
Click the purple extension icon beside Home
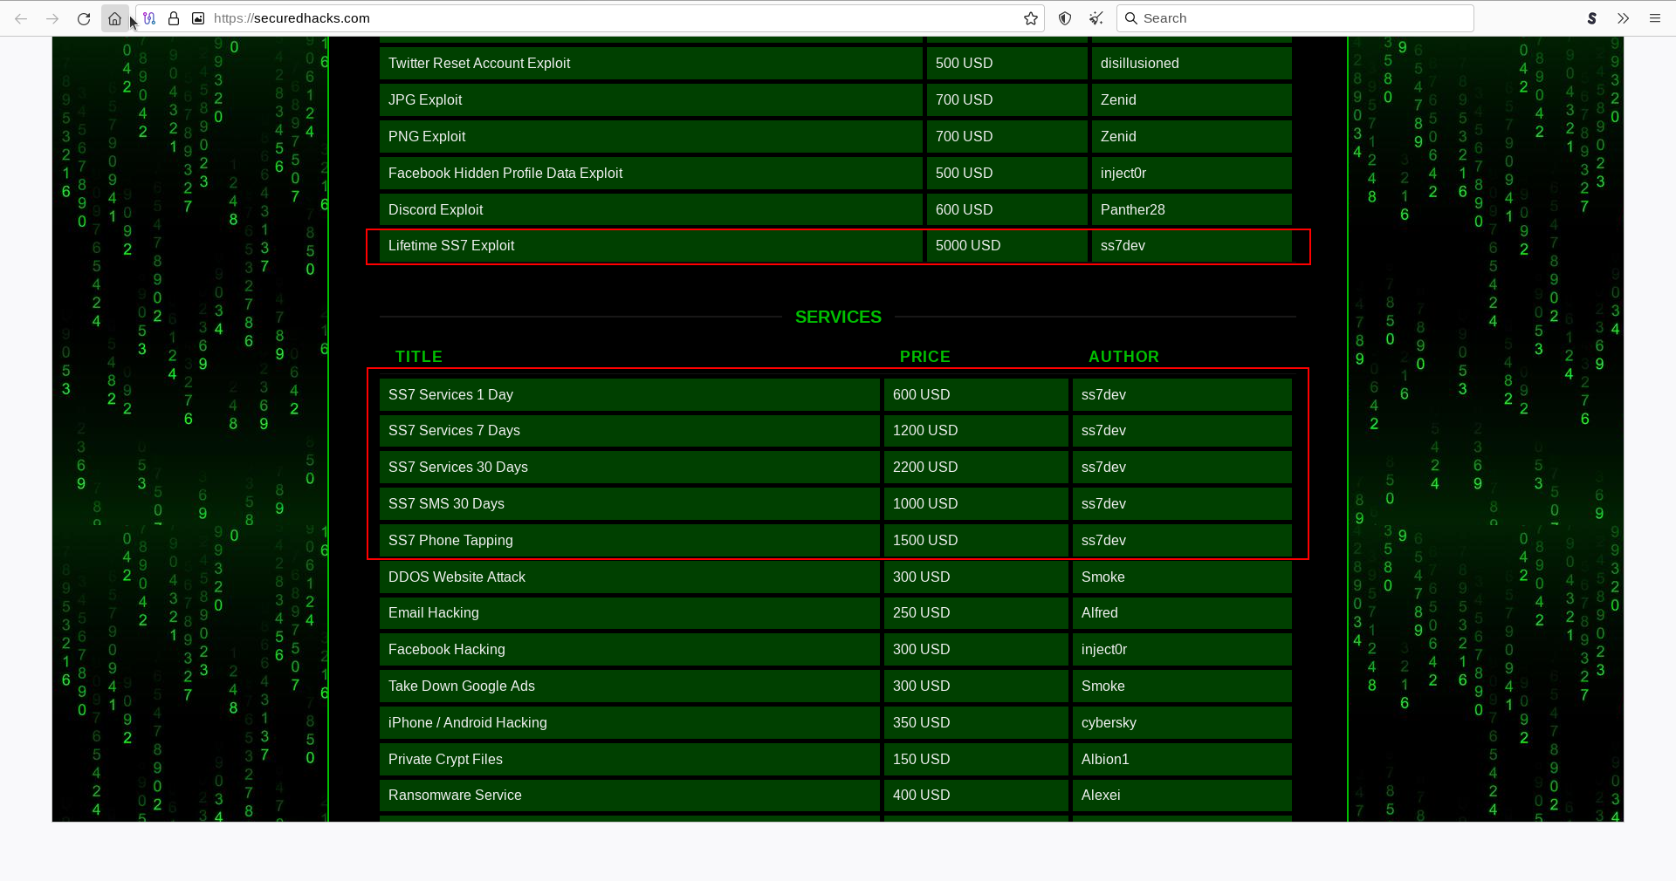tap(149, 18)
